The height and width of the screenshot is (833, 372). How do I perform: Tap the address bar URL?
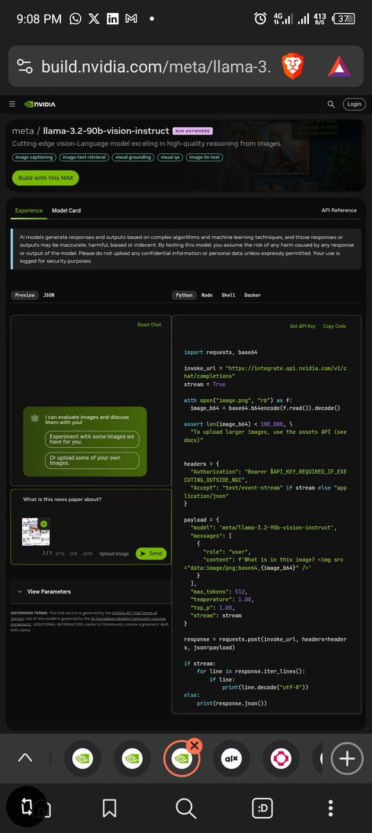coord(156,67)
